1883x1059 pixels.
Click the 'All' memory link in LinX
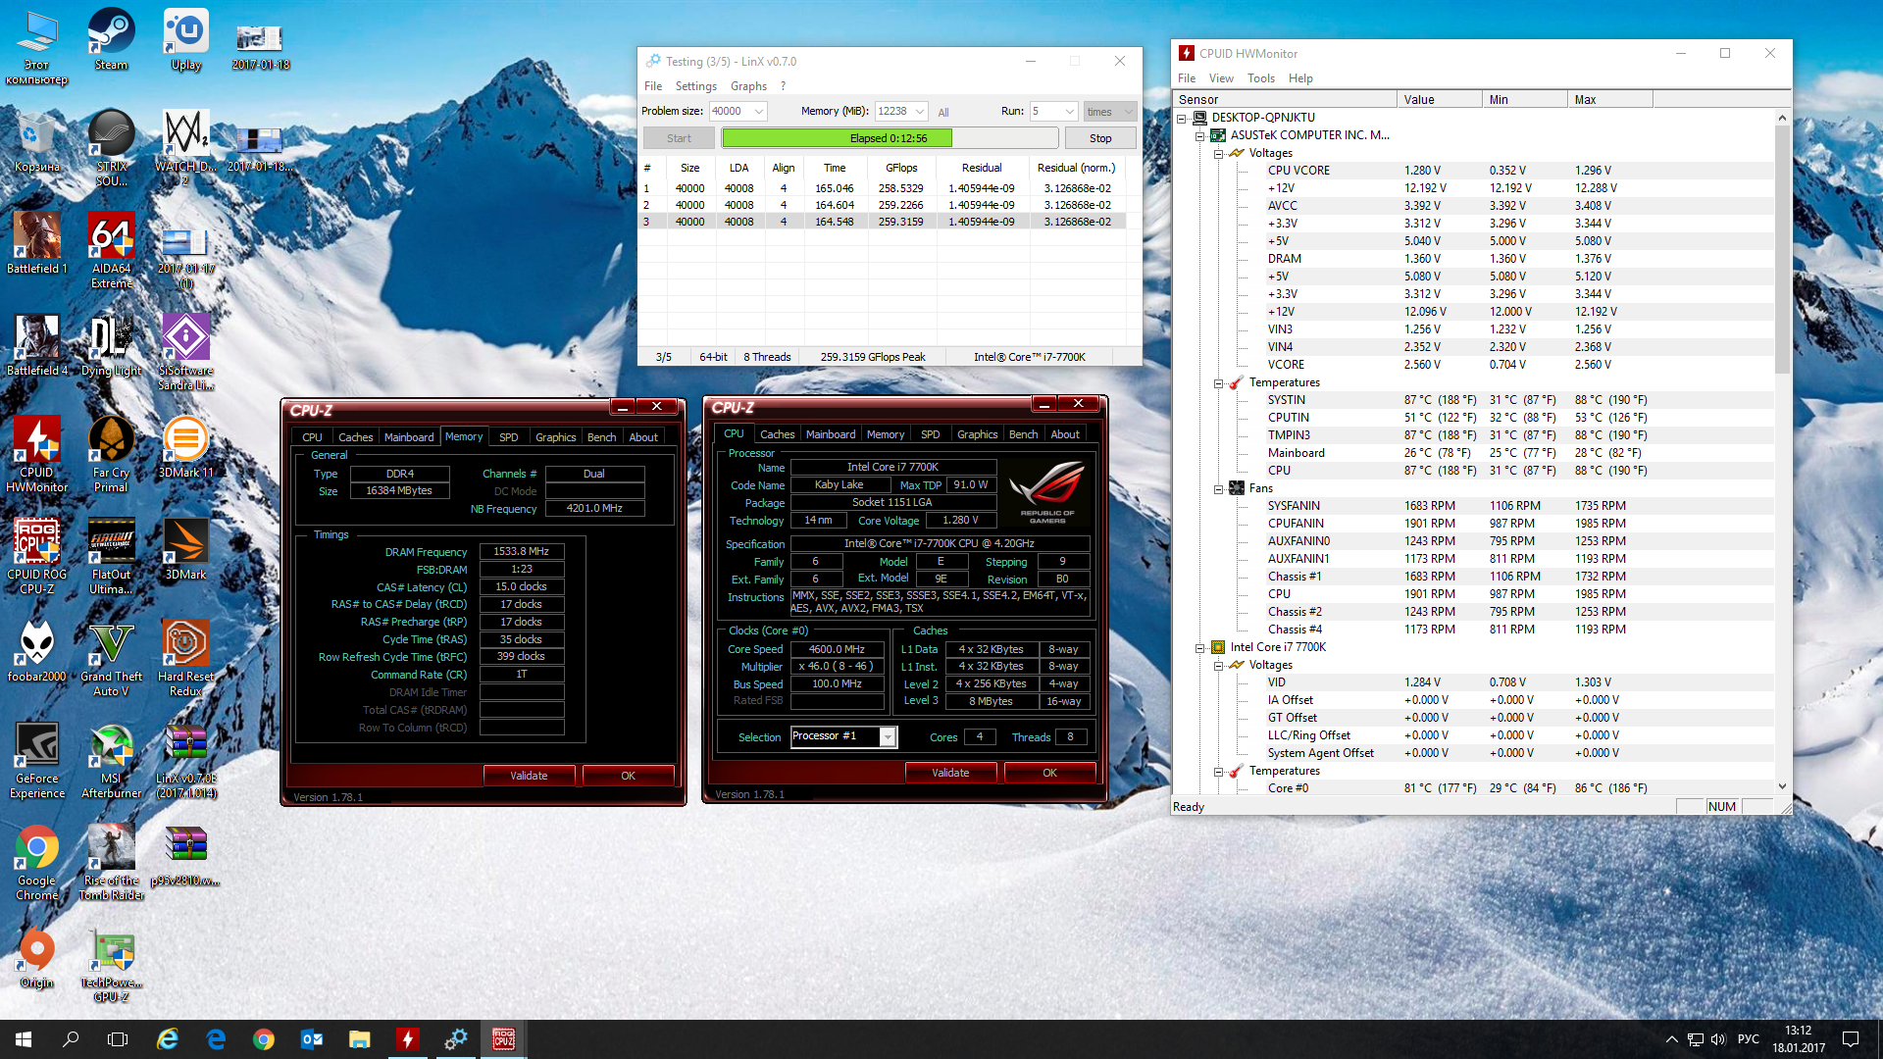click(x=942, y=113)
